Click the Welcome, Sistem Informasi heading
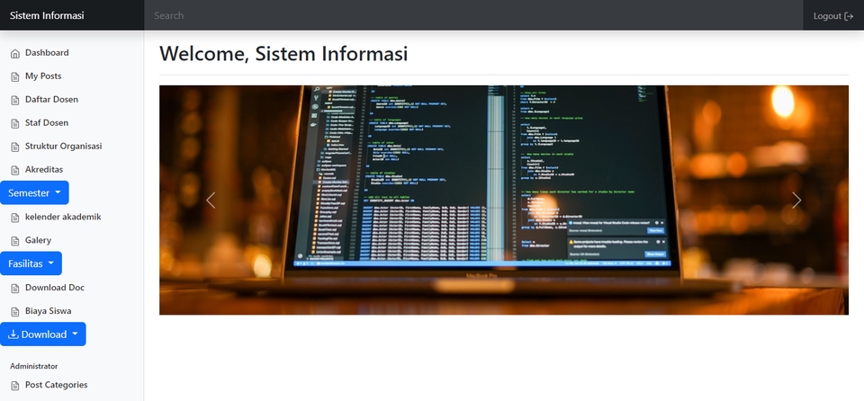The height and width of the screenshot is (401, 864). (x=283, y=54)
